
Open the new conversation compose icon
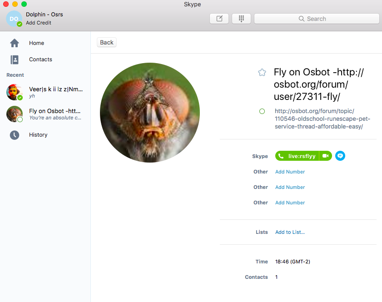pyautogui.click(x=219, y=19)
